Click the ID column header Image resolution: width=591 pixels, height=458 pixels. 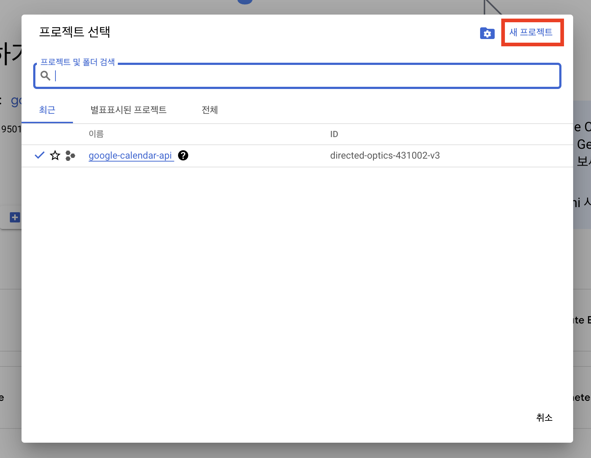pyautogui.click(x=334, y=134)
